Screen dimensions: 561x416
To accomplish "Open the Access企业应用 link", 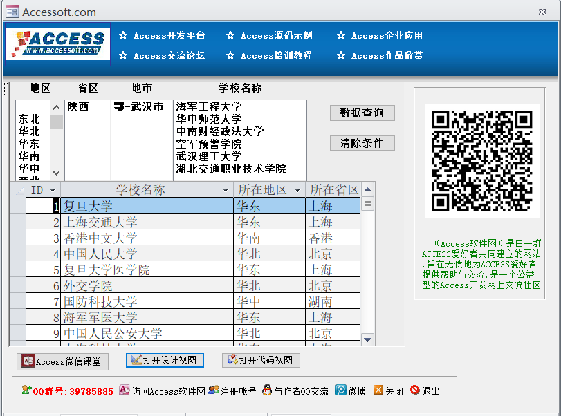I will coord(387,36).
